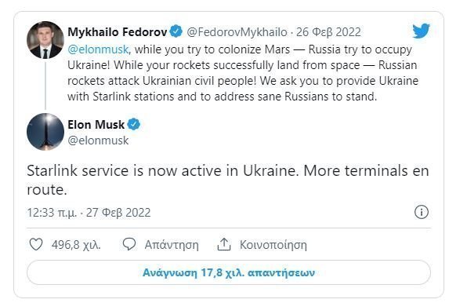The height and width of the screenshot is (303, 449).
Task: Open Fedorov's tweet text about Starlink stations
Action: click(243, 73)
